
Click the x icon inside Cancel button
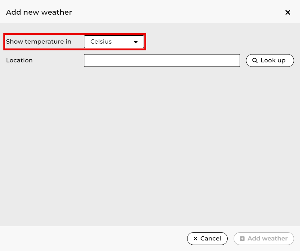(x=195, y=239)
